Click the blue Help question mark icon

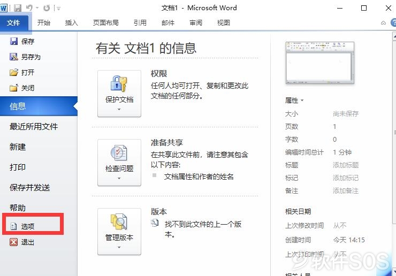pos(393,22)
